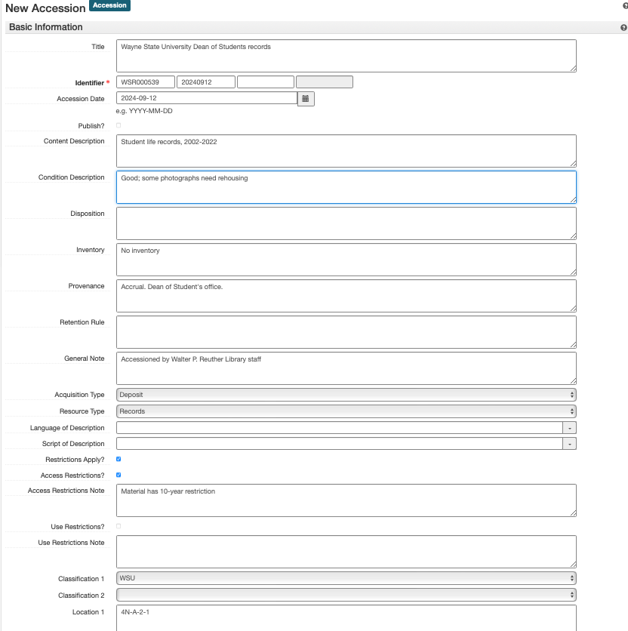Click the third Identifier field box
The height and width of the screenshot is (631, 628).
point(265,82)
